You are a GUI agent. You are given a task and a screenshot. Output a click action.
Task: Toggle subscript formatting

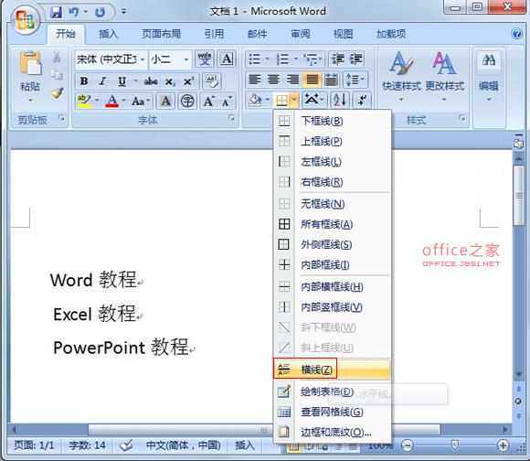pos(170,80)
